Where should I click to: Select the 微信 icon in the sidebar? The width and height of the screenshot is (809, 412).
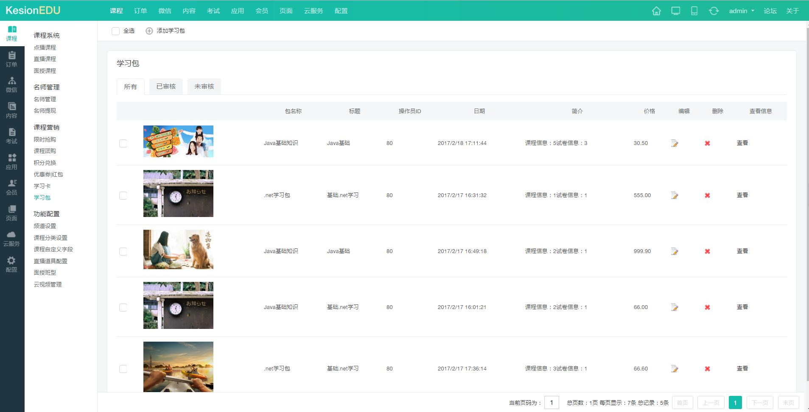[x=12, y=84]
